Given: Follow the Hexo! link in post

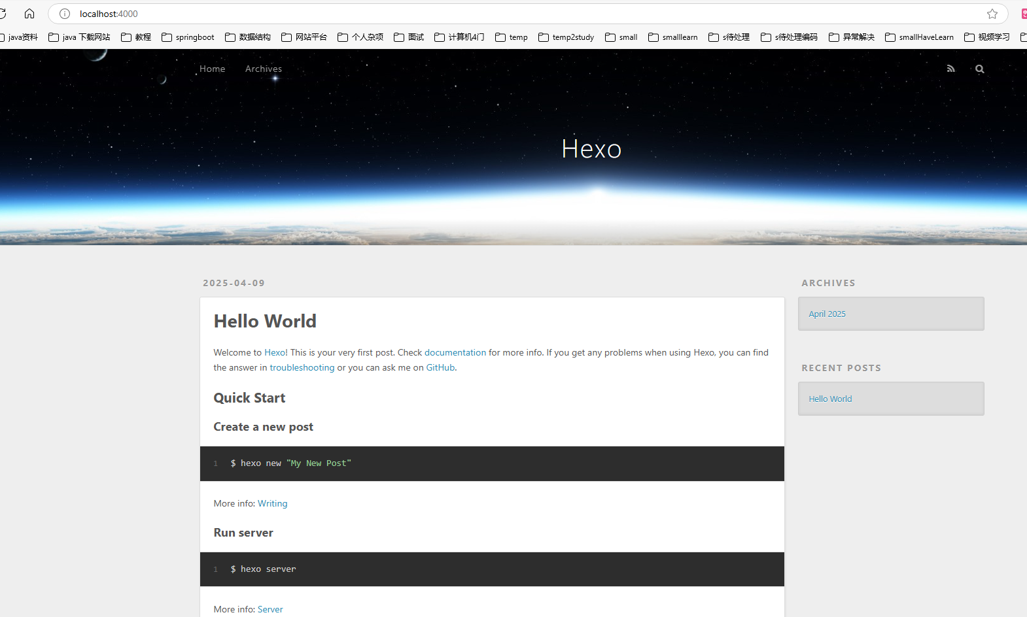Looking at the screenshot, I should (276, 352).
